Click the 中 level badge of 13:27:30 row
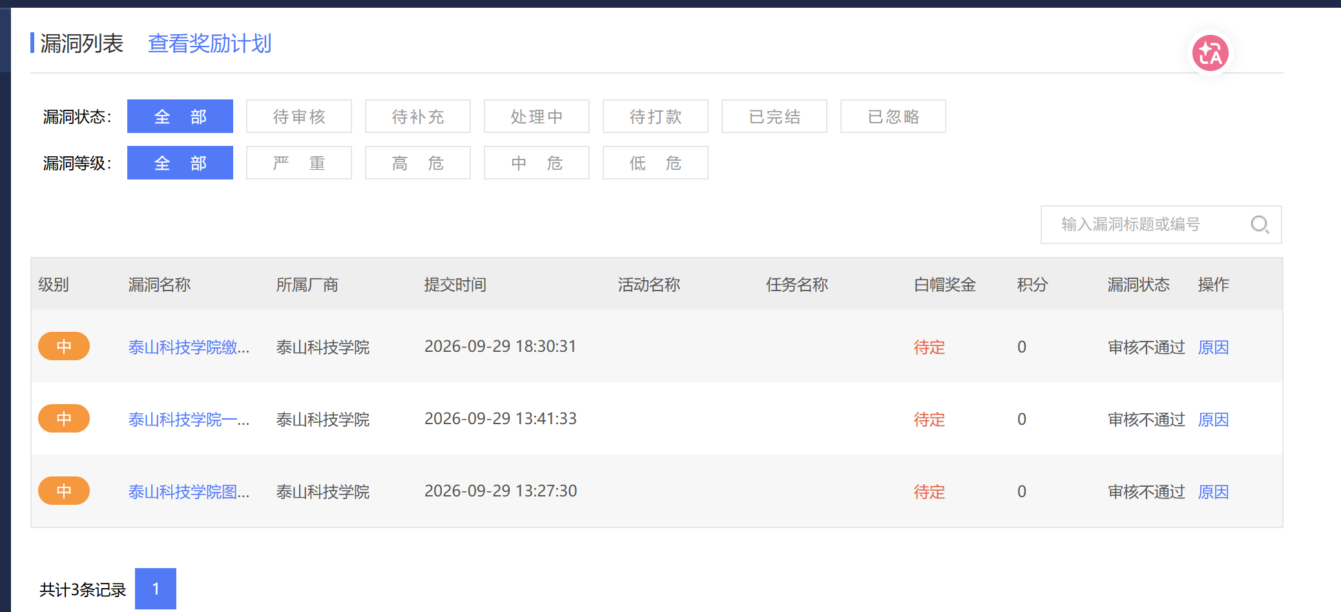The height and width of the screenshot is (612, 1341). coord(64,491)
